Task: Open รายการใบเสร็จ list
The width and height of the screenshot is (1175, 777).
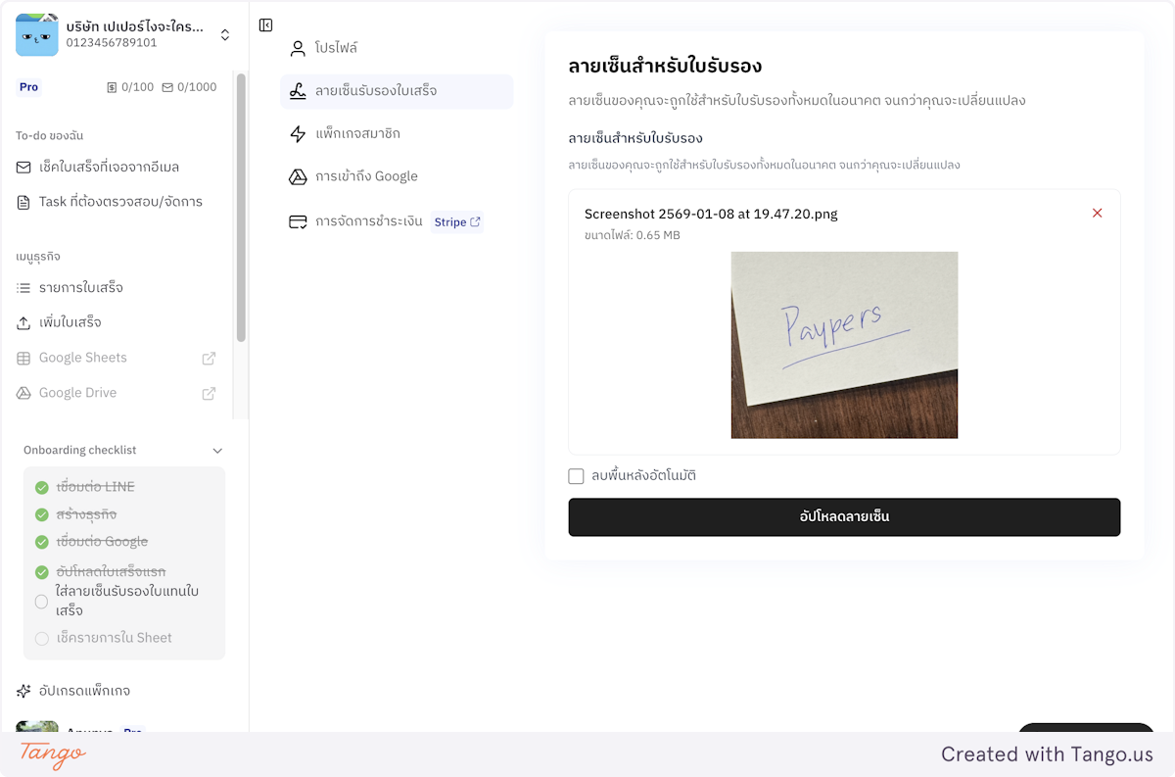Action: (81, 288)
